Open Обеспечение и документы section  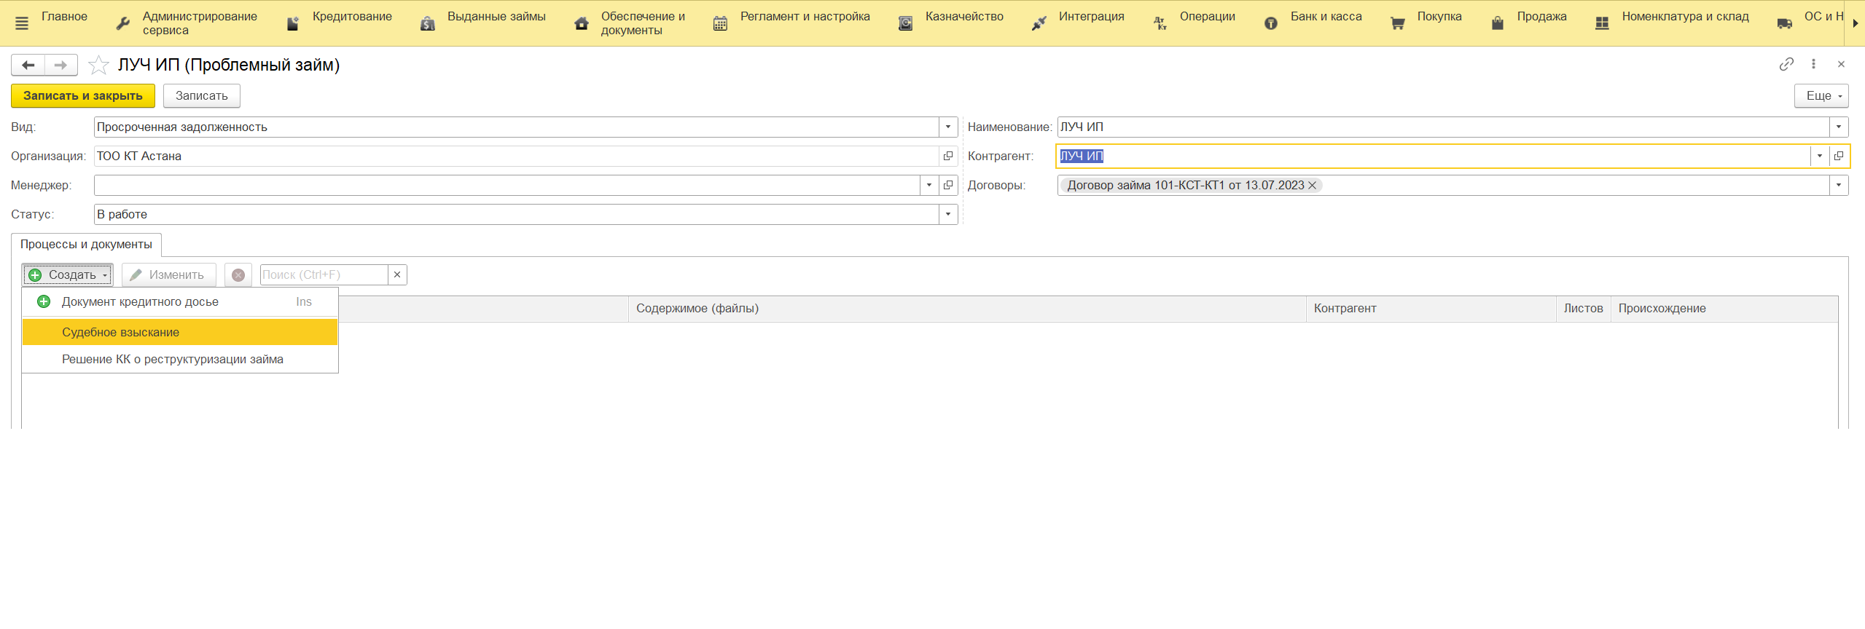pos(630,23)
